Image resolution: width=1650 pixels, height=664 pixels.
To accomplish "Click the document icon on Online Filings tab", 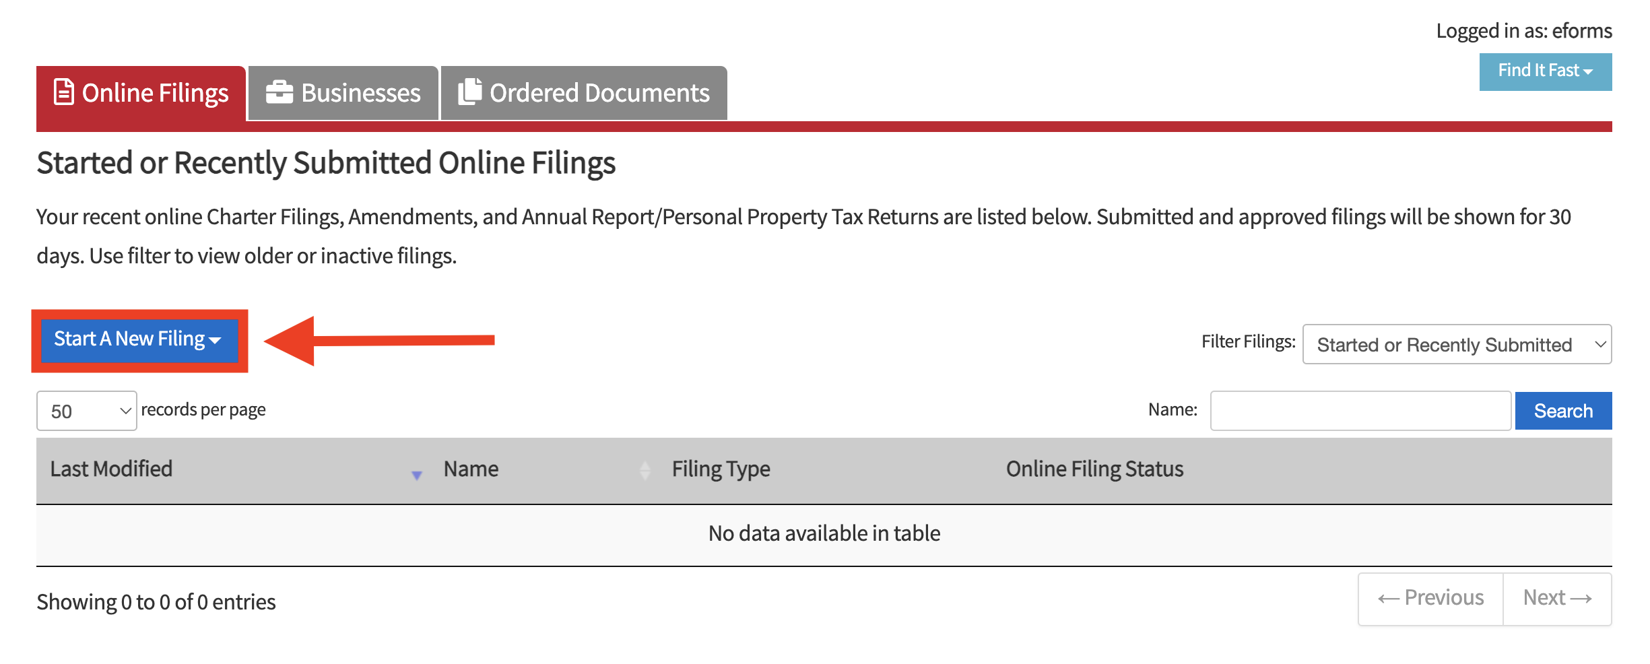I will pyautogui.click(x=64, y=92).
